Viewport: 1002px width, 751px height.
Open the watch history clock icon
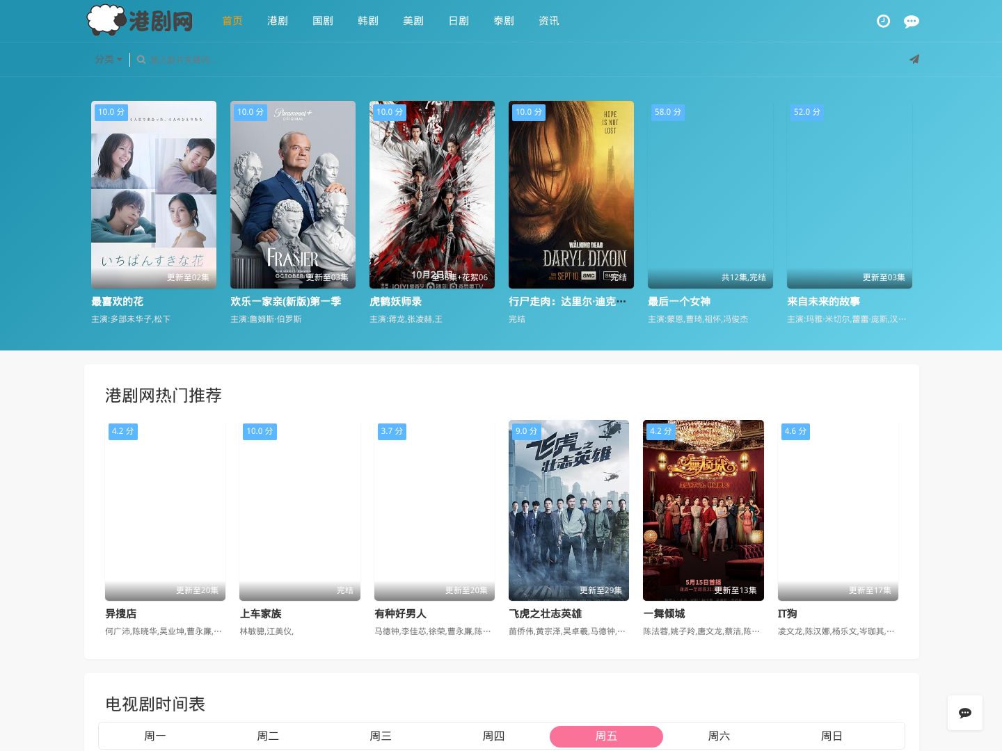point(883,21)
